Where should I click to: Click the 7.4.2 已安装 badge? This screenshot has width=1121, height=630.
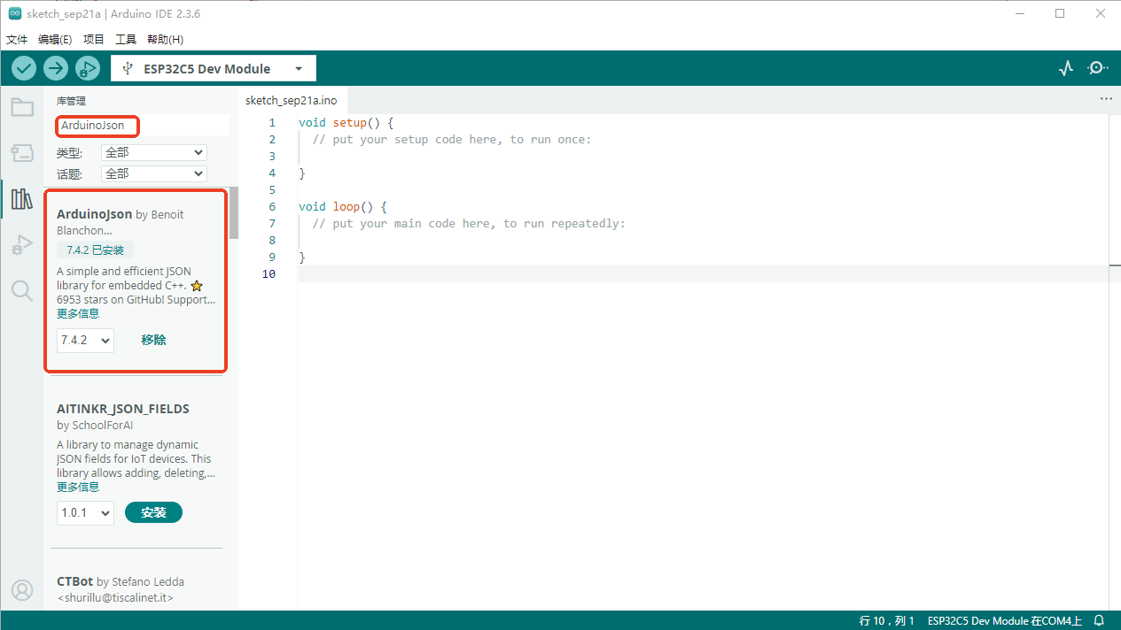pos(95,250)
